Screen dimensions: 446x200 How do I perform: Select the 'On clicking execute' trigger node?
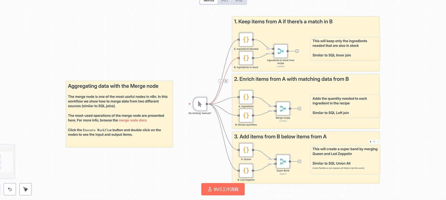tap(200, 104)
